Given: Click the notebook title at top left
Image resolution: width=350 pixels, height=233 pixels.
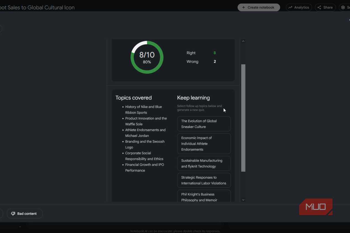Looking at the screenshot, I should 37,7.
